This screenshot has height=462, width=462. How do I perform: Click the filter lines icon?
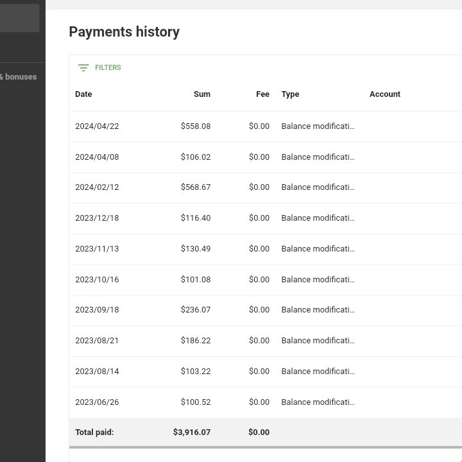(83, 67)
